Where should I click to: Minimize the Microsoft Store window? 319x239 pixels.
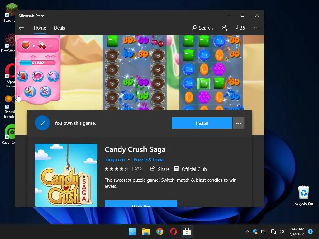point(228,15)
